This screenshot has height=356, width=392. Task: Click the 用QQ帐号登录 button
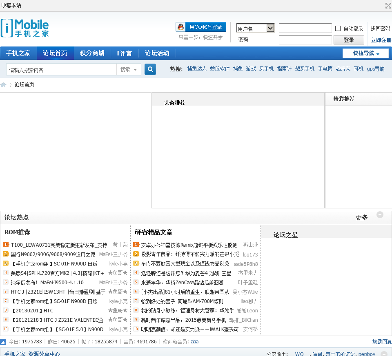click(201, 27)
